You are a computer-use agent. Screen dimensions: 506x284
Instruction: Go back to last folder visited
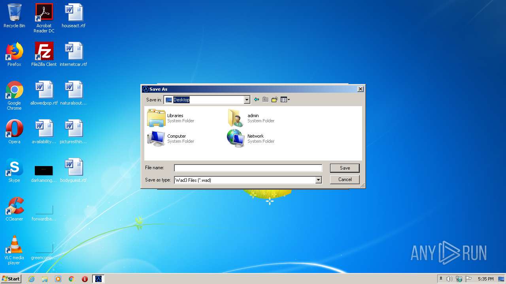coord(257,100)
